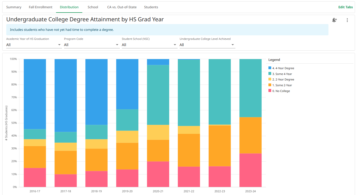Switch to the Summary tab
This screenshot has width=357, height=195.
point(14,7)
